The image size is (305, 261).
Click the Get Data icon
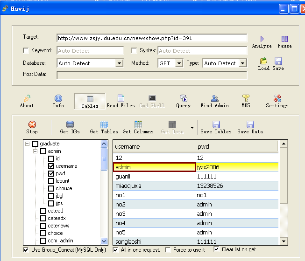pyautogui.click(x=172, y=124)
